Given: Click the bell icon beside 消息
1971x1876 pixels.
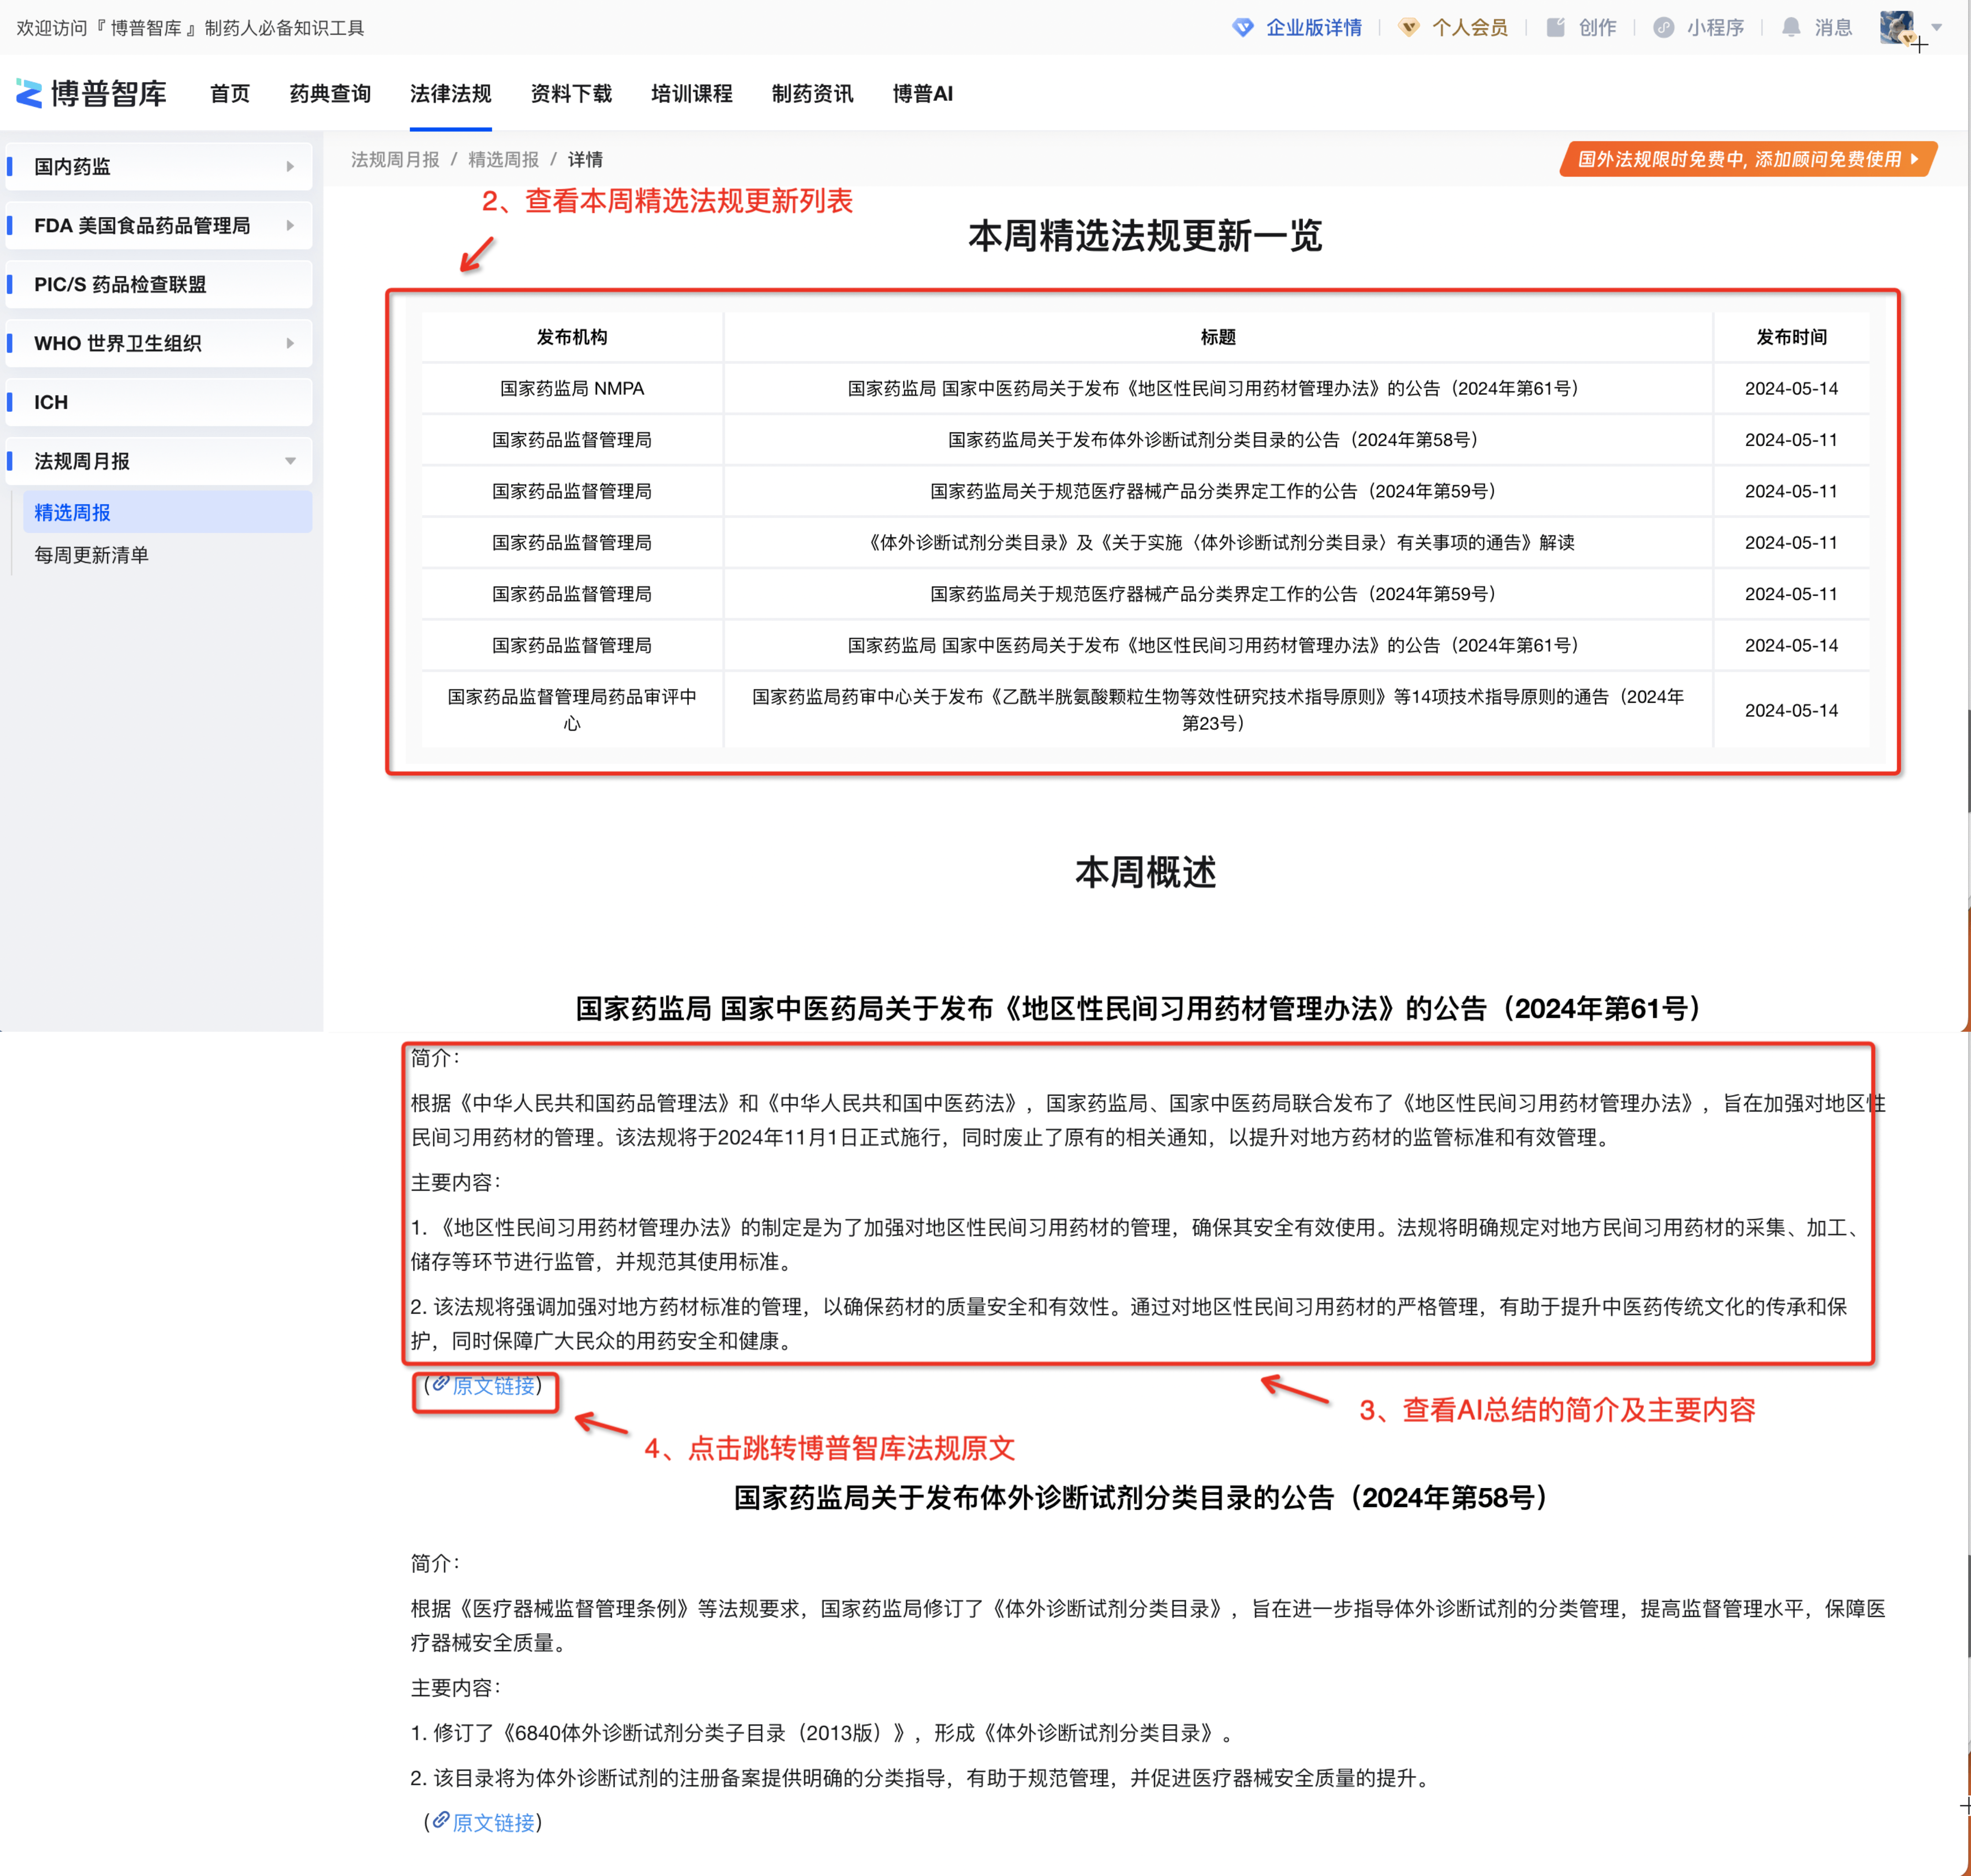Looking at the screenshot, I should (1791, 27).
